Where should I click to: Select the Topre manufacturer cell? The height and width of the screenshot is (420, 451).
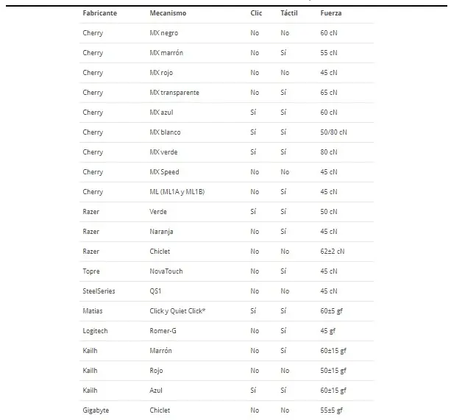pos(92,271)
